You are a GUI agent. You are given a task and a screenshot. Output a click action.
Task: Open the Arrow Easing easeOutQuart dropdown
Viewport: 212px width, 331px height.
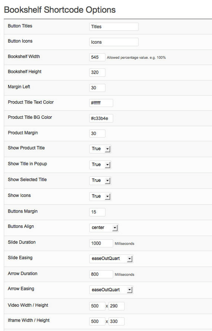click(x=111, y=290)
